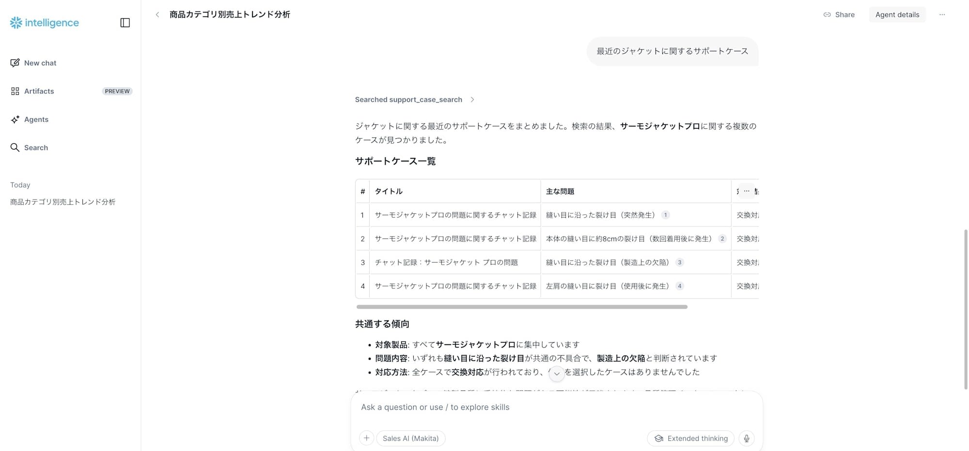
Task: Open the Agents section
Action: pos(37,120)
